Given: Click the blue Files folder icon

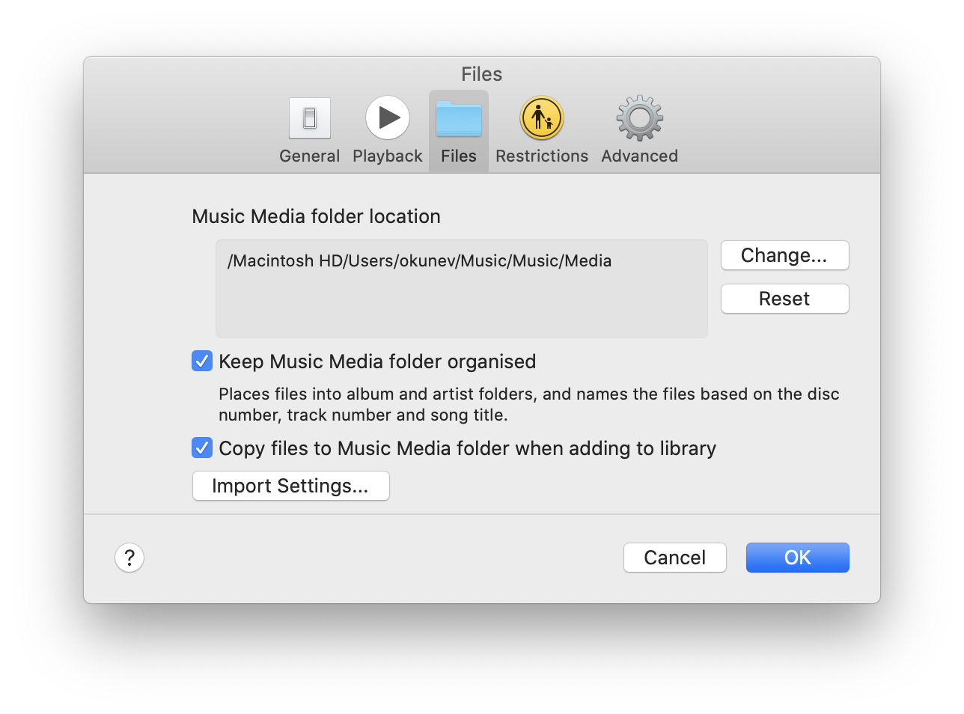Looking at the screenshot, I should 459,118.
